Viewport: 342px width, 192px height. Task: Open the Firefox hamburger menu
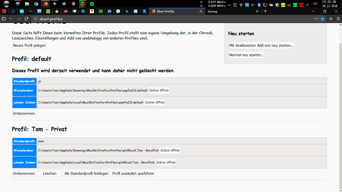338,19
